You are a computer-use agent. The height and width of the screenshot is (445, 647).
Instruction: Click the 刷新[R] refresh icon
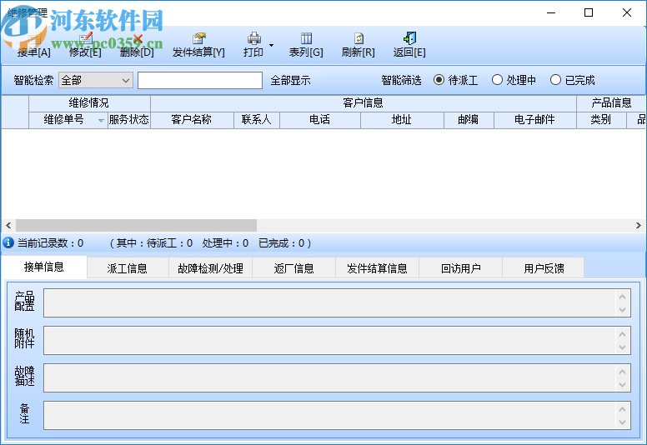click(359, 39)
